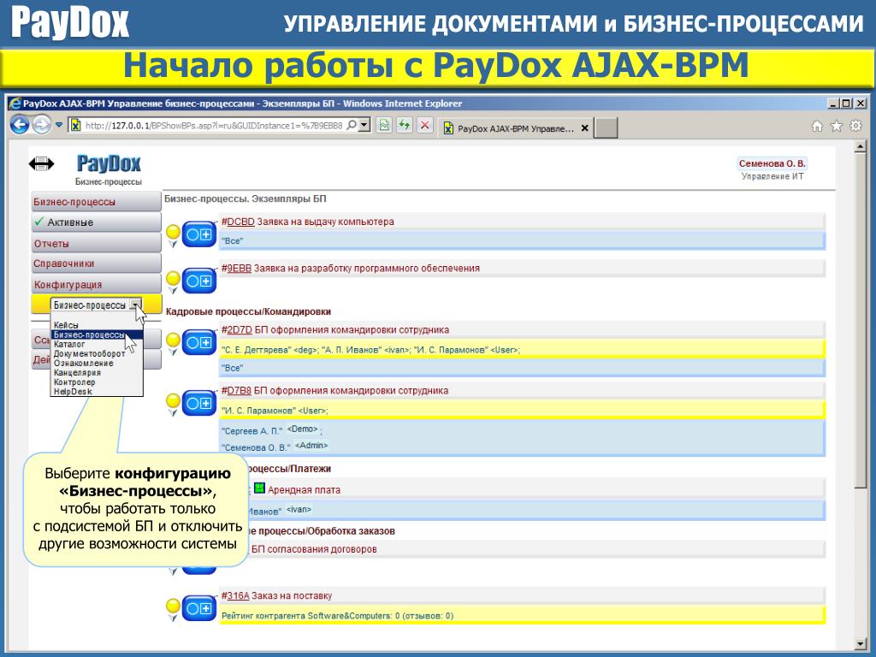Click the search magnifier in address bar
This screenshot has width=876, height=657.
(x=352, y=125)
